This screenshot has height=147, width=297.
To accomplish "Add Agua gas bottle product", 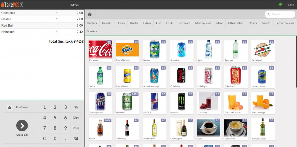I will [x=236, y=51].
